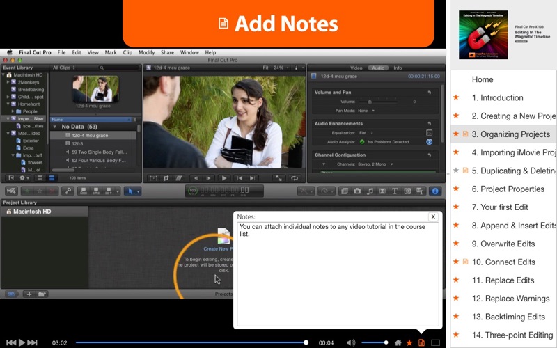Toggle the star beside 7. Your first Edit
Image resolution: width=557 pixels, height=348 pixels.
click(x=456, y=207)
